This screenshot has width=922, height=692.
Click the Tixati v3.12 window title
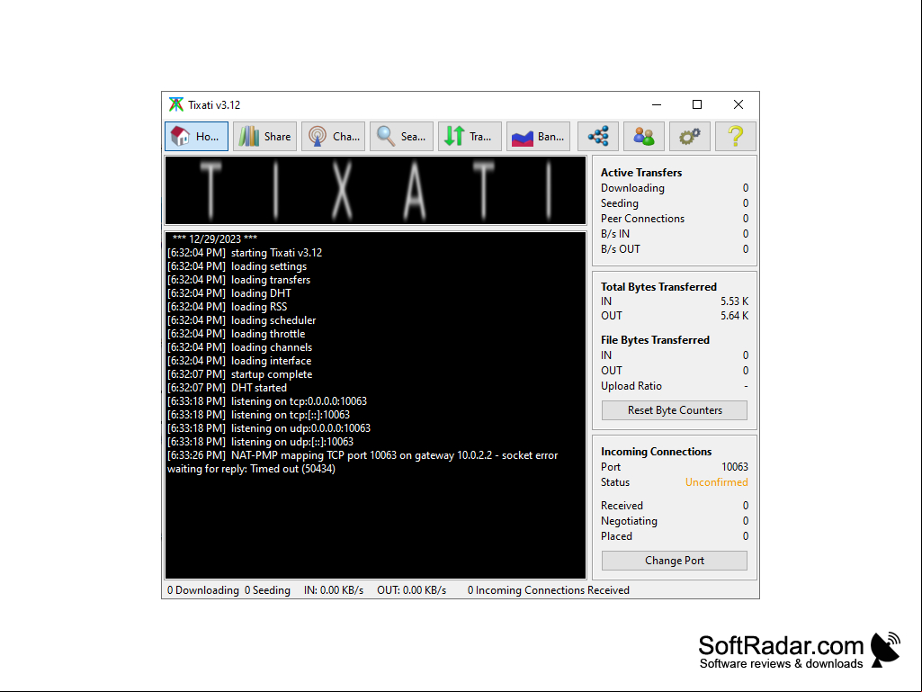(214, 104)
